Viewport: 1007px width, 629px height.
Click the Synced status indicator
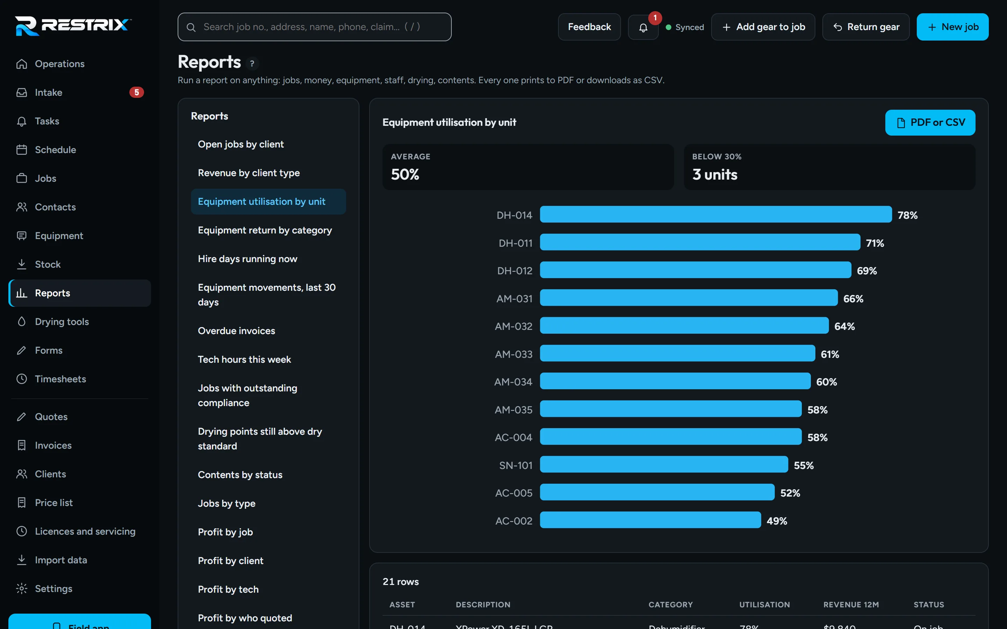pyautogui.click(x=685, y=27)
